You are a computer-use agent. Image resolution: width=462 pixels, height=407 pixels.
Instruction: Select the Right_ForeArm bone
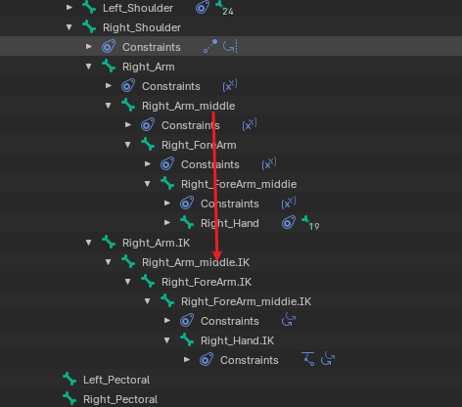point(199,145)
